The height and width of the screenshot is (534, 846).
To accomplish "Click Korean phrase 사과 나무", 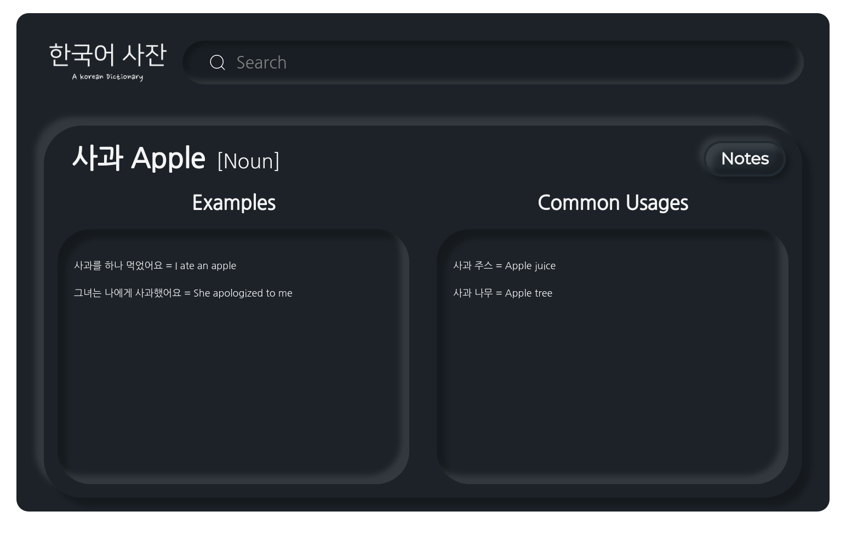I will point(473,293).
